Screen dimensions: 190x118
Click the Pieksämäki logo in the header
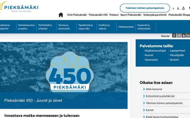point(19,7)
